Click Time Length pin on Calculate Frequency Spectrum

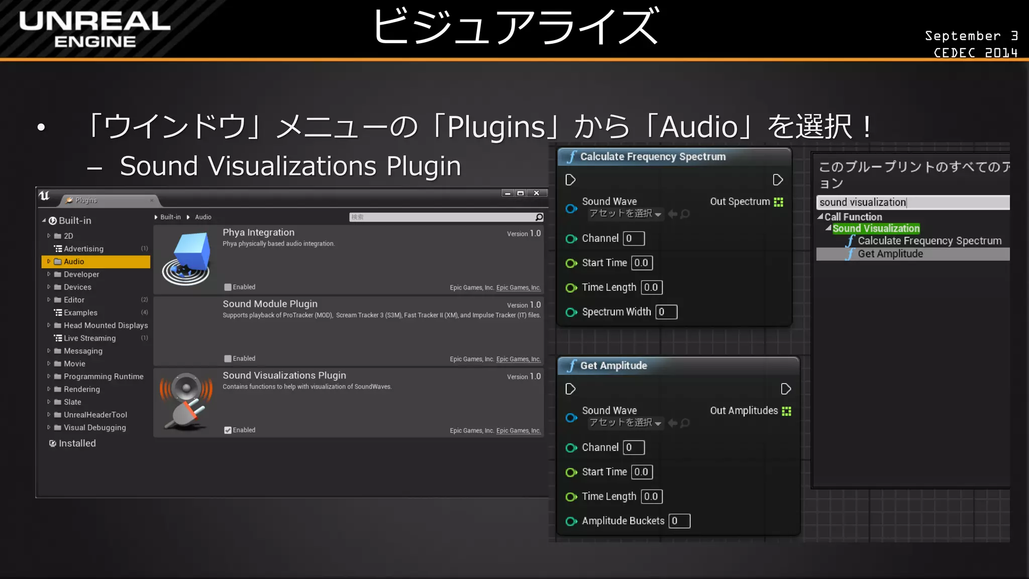pos(571,288)
